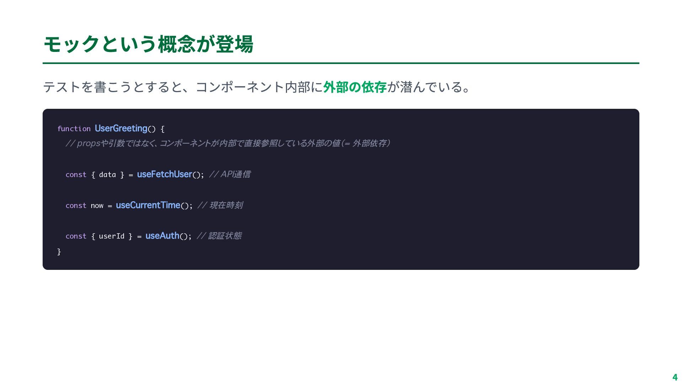
Task: Click the closing curly brace of function
Action: pos(59,252)
